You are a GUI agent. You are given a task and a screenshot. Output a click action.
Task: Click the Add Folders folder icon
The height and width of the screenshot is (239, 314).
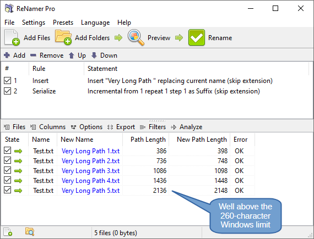pyautogui.click(x=63, y=37)
